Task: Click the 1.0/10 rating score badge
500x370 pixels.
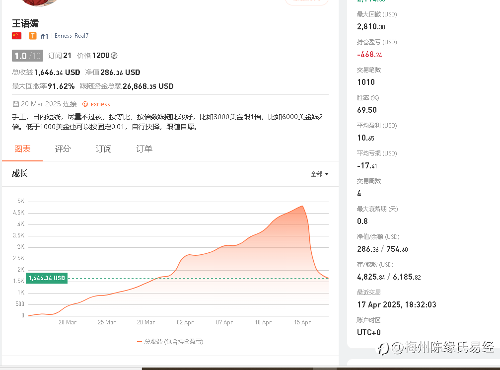Action: 27,56
